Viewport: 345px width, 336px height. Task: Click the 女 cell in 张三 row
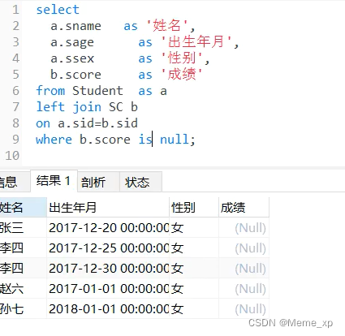click(x=194, y=227)
